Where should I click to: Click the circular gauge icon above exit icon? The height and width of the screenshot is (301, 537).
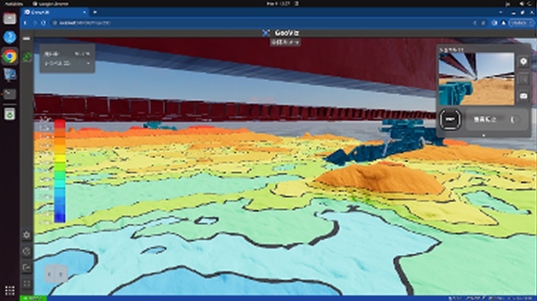pos(26,251)
